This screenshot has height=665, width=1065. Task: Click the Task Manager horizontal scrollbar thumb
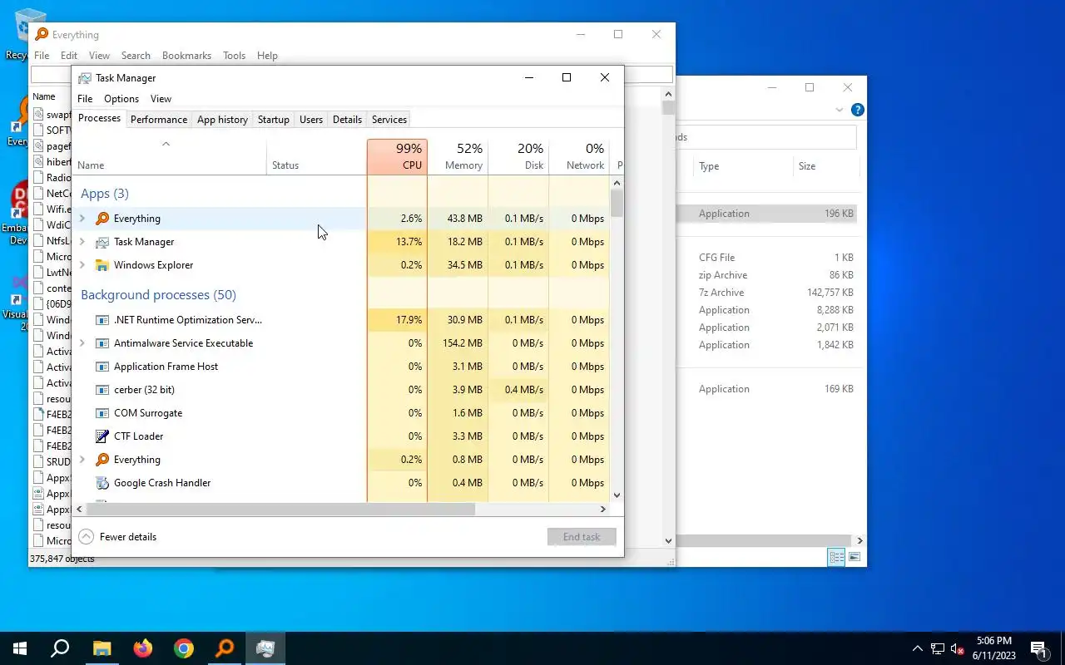tap(280, 509)
